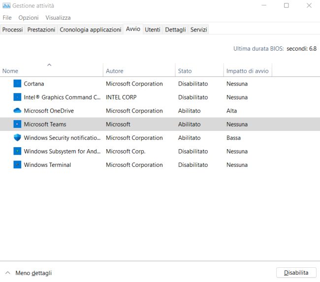Sort by the Stato column header
This screenshot has height=282, width=320.
(x=199, y=70)
